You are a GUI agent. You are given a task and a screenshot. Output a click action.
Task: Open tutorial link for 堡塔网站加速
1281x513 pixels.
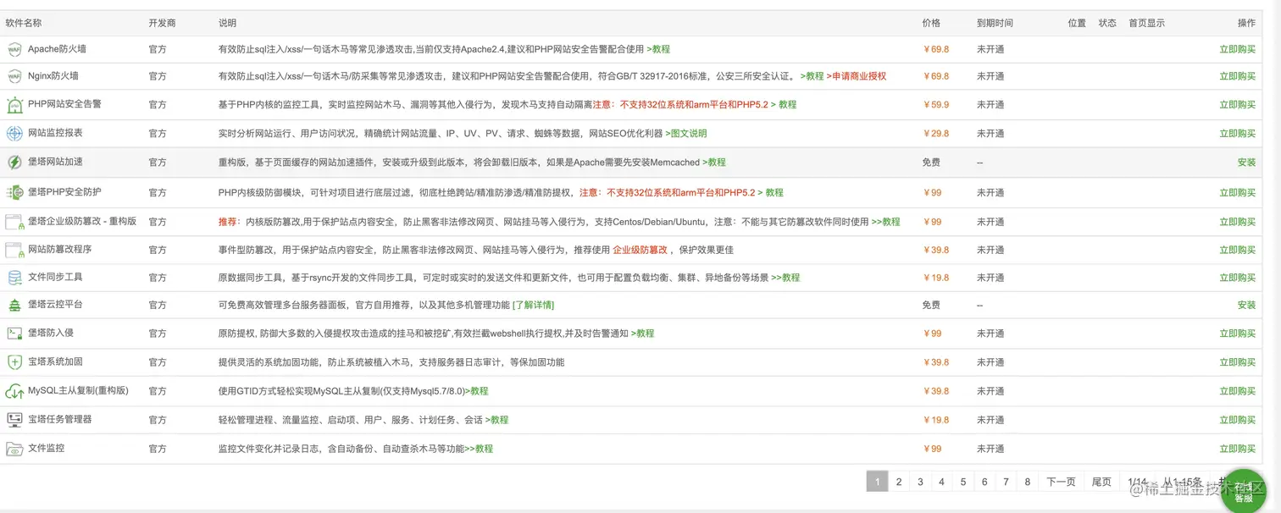714,163
